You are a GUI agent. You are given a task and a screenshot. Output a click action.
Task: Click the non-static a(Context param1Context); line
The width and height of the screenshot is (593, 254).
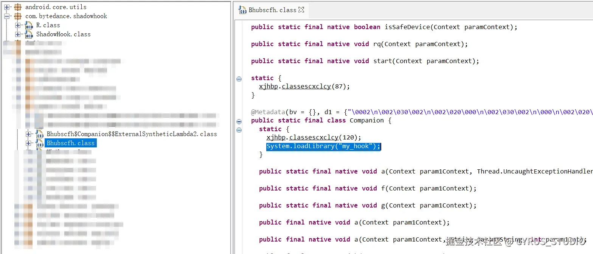[x=354, y=222]
